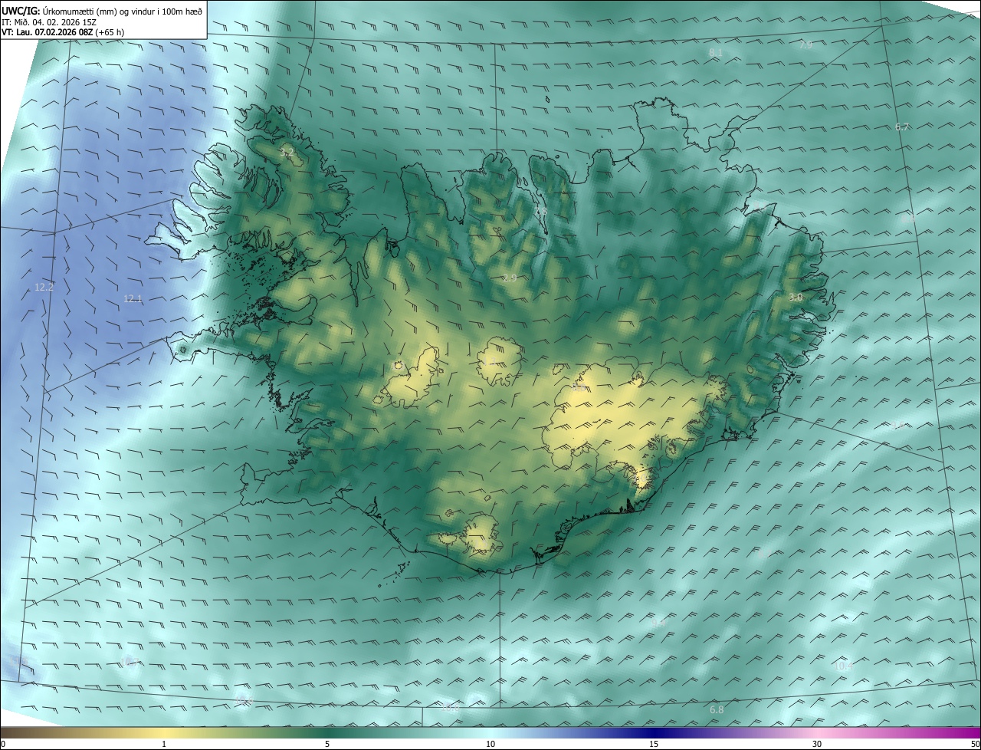Click the 6.7 value on the northeast sea
This screenshot has height=750, width=981.
902,127
